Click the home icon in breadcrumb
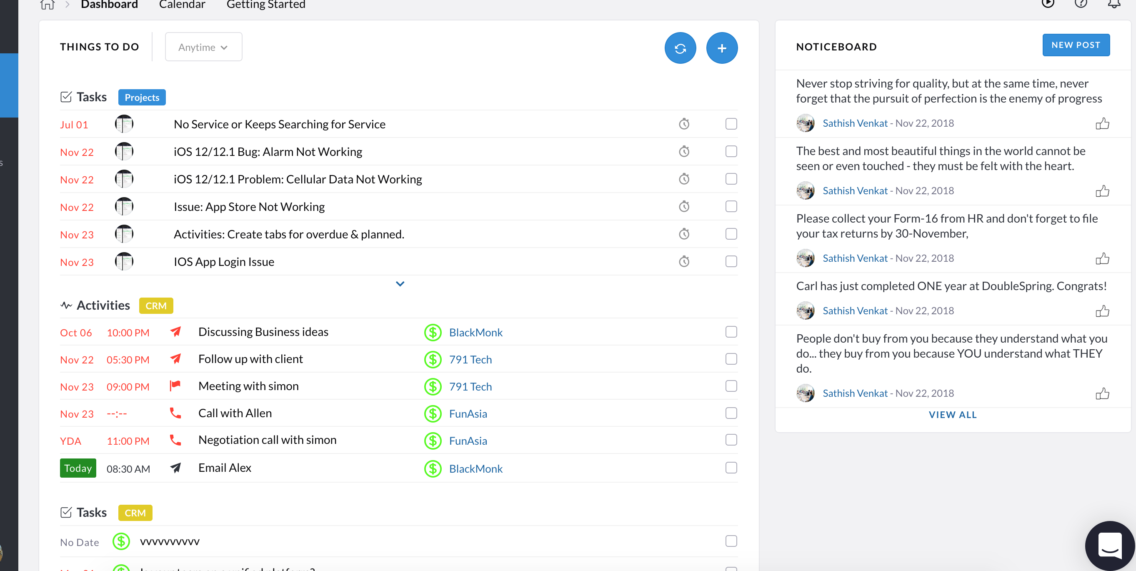1136x571 pixels. coord(47,5)
